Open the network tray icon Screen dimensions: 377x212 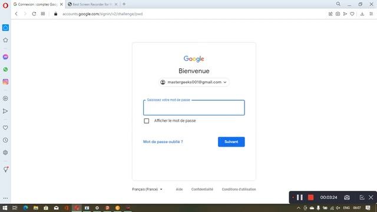click(332, 208)
